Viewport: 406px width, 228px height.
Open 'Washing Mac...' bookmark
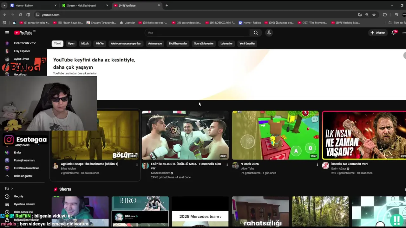[345, 23]
